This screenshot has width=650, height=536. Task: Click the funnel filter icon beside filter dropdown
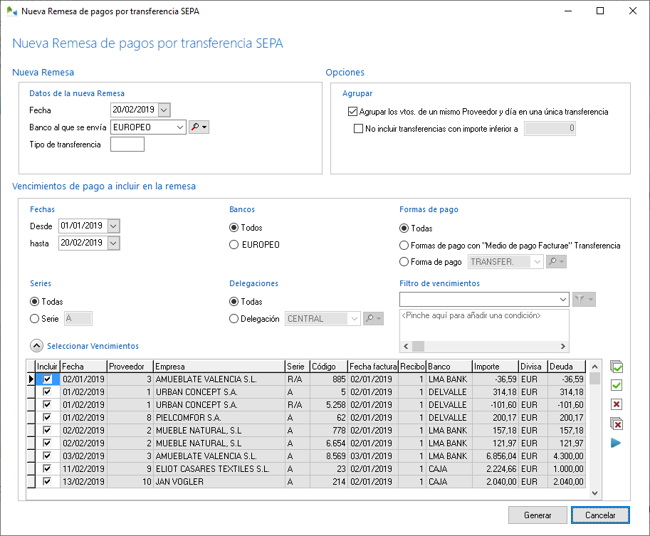[580, 299]
